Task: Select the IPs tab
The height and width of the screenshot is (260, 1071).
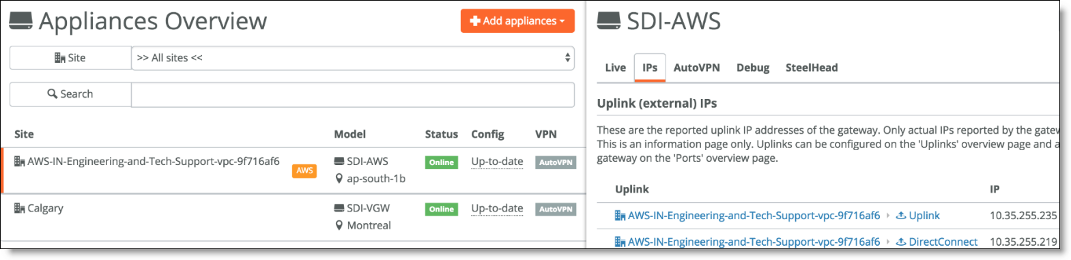Action: click(x=650, y=68)
